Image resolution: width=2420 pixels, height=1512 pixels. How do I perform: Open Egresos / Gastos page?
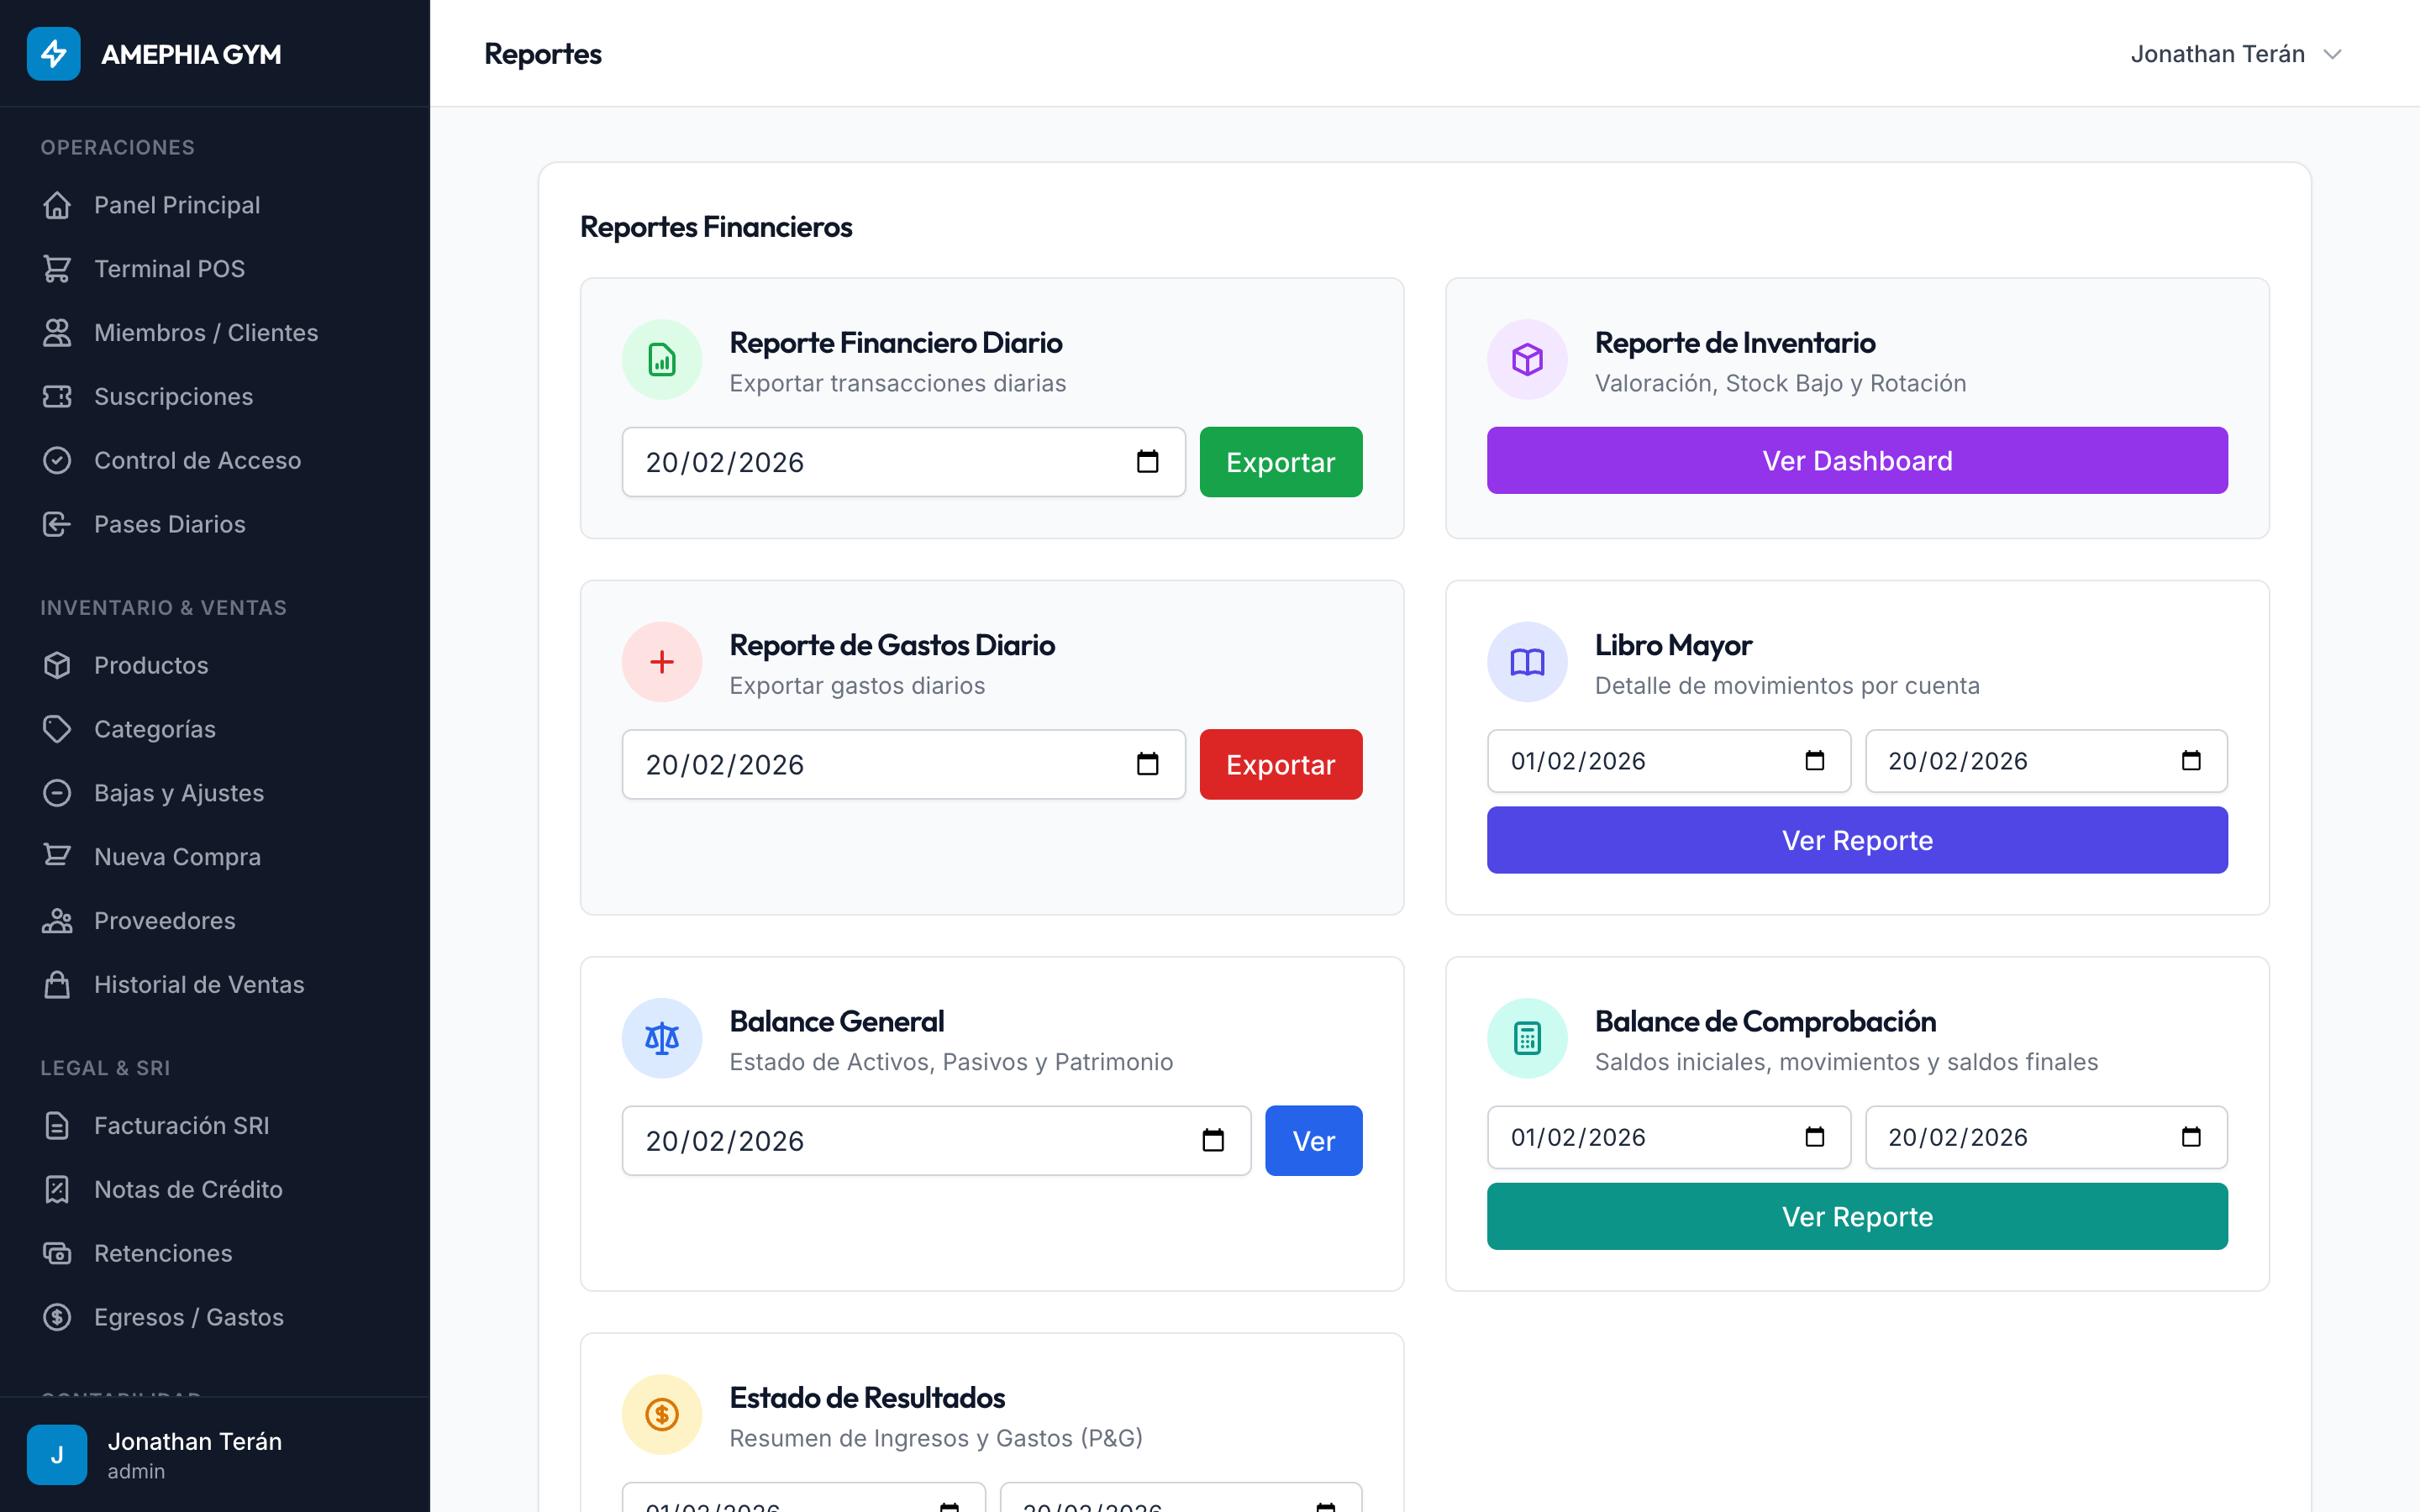[215, 1318]
